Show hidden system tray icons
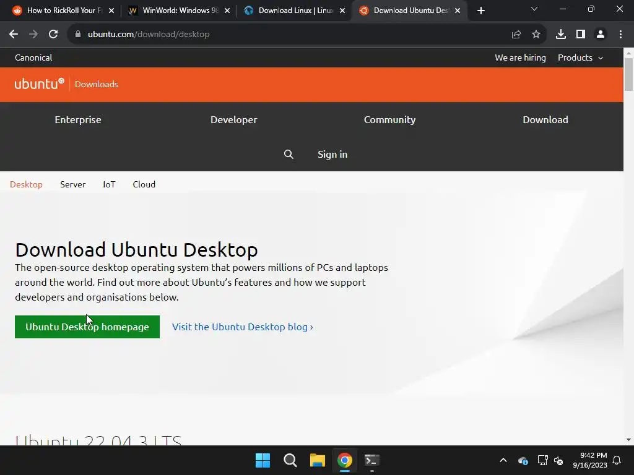The height and width of the screenshot is (475, 634). 503,460
